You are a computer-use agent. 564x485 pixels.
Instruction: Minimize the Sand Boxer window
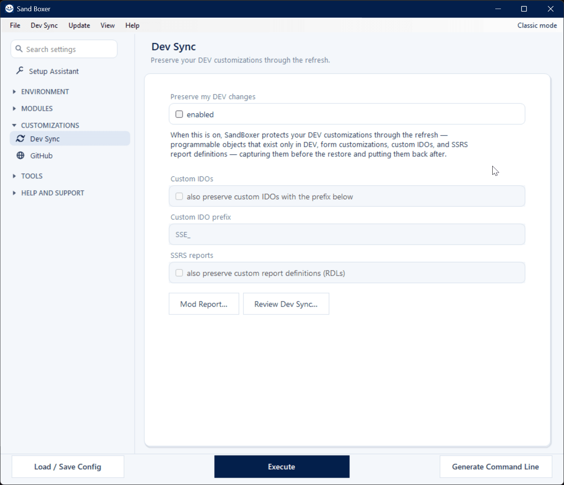click(498, 9)
